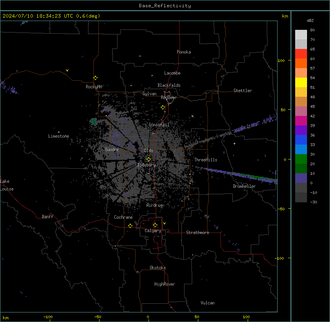Click the Drumheller label
Image resolution: width=330 pixels, height=322 pixels.
pos(244,186)
